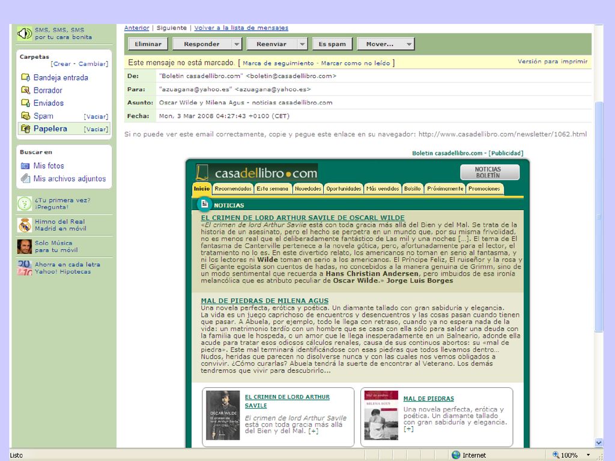Mark message with Es spam button

(332, 44)
